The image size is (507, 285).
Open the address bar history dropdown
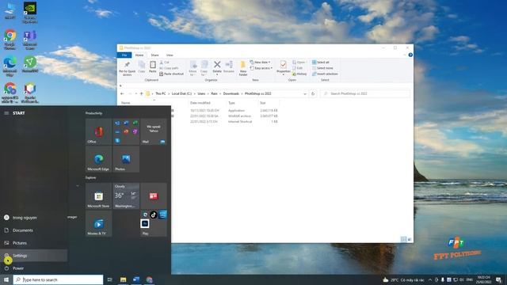[305, 93]
